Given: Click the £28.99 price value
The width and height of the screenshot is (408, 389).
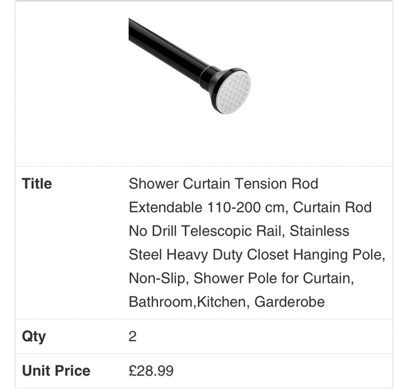Looking at the screenshot, I should (151, 371).
